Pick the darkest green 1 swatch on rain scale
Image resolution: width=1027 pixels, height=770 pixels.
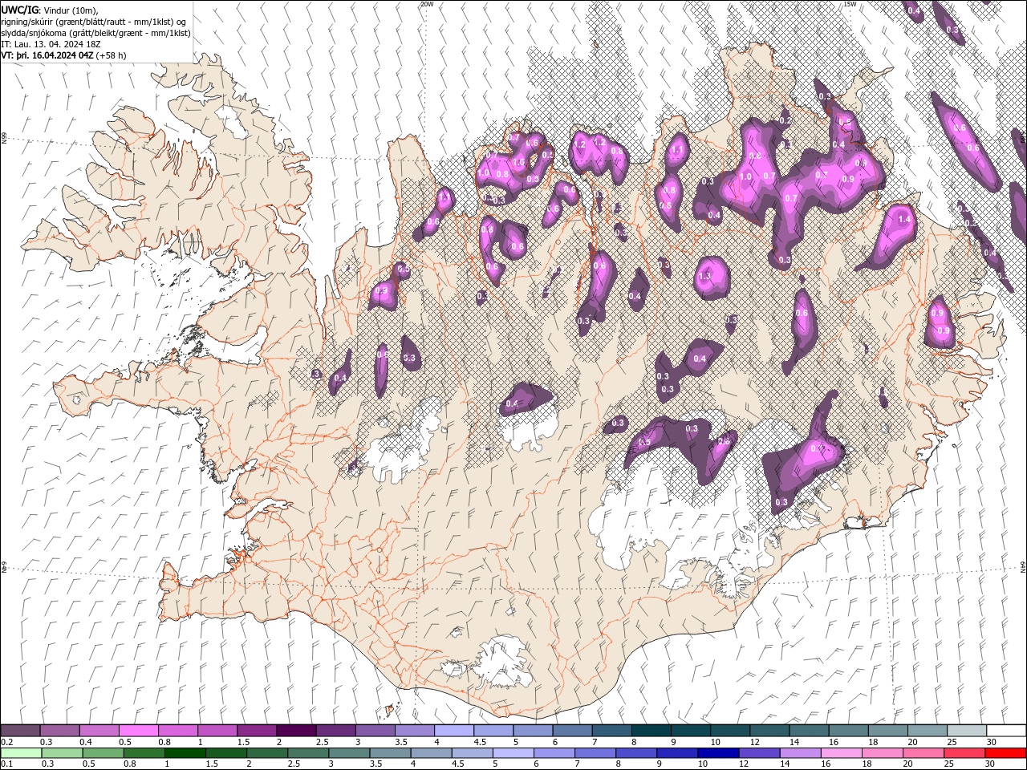185,753
